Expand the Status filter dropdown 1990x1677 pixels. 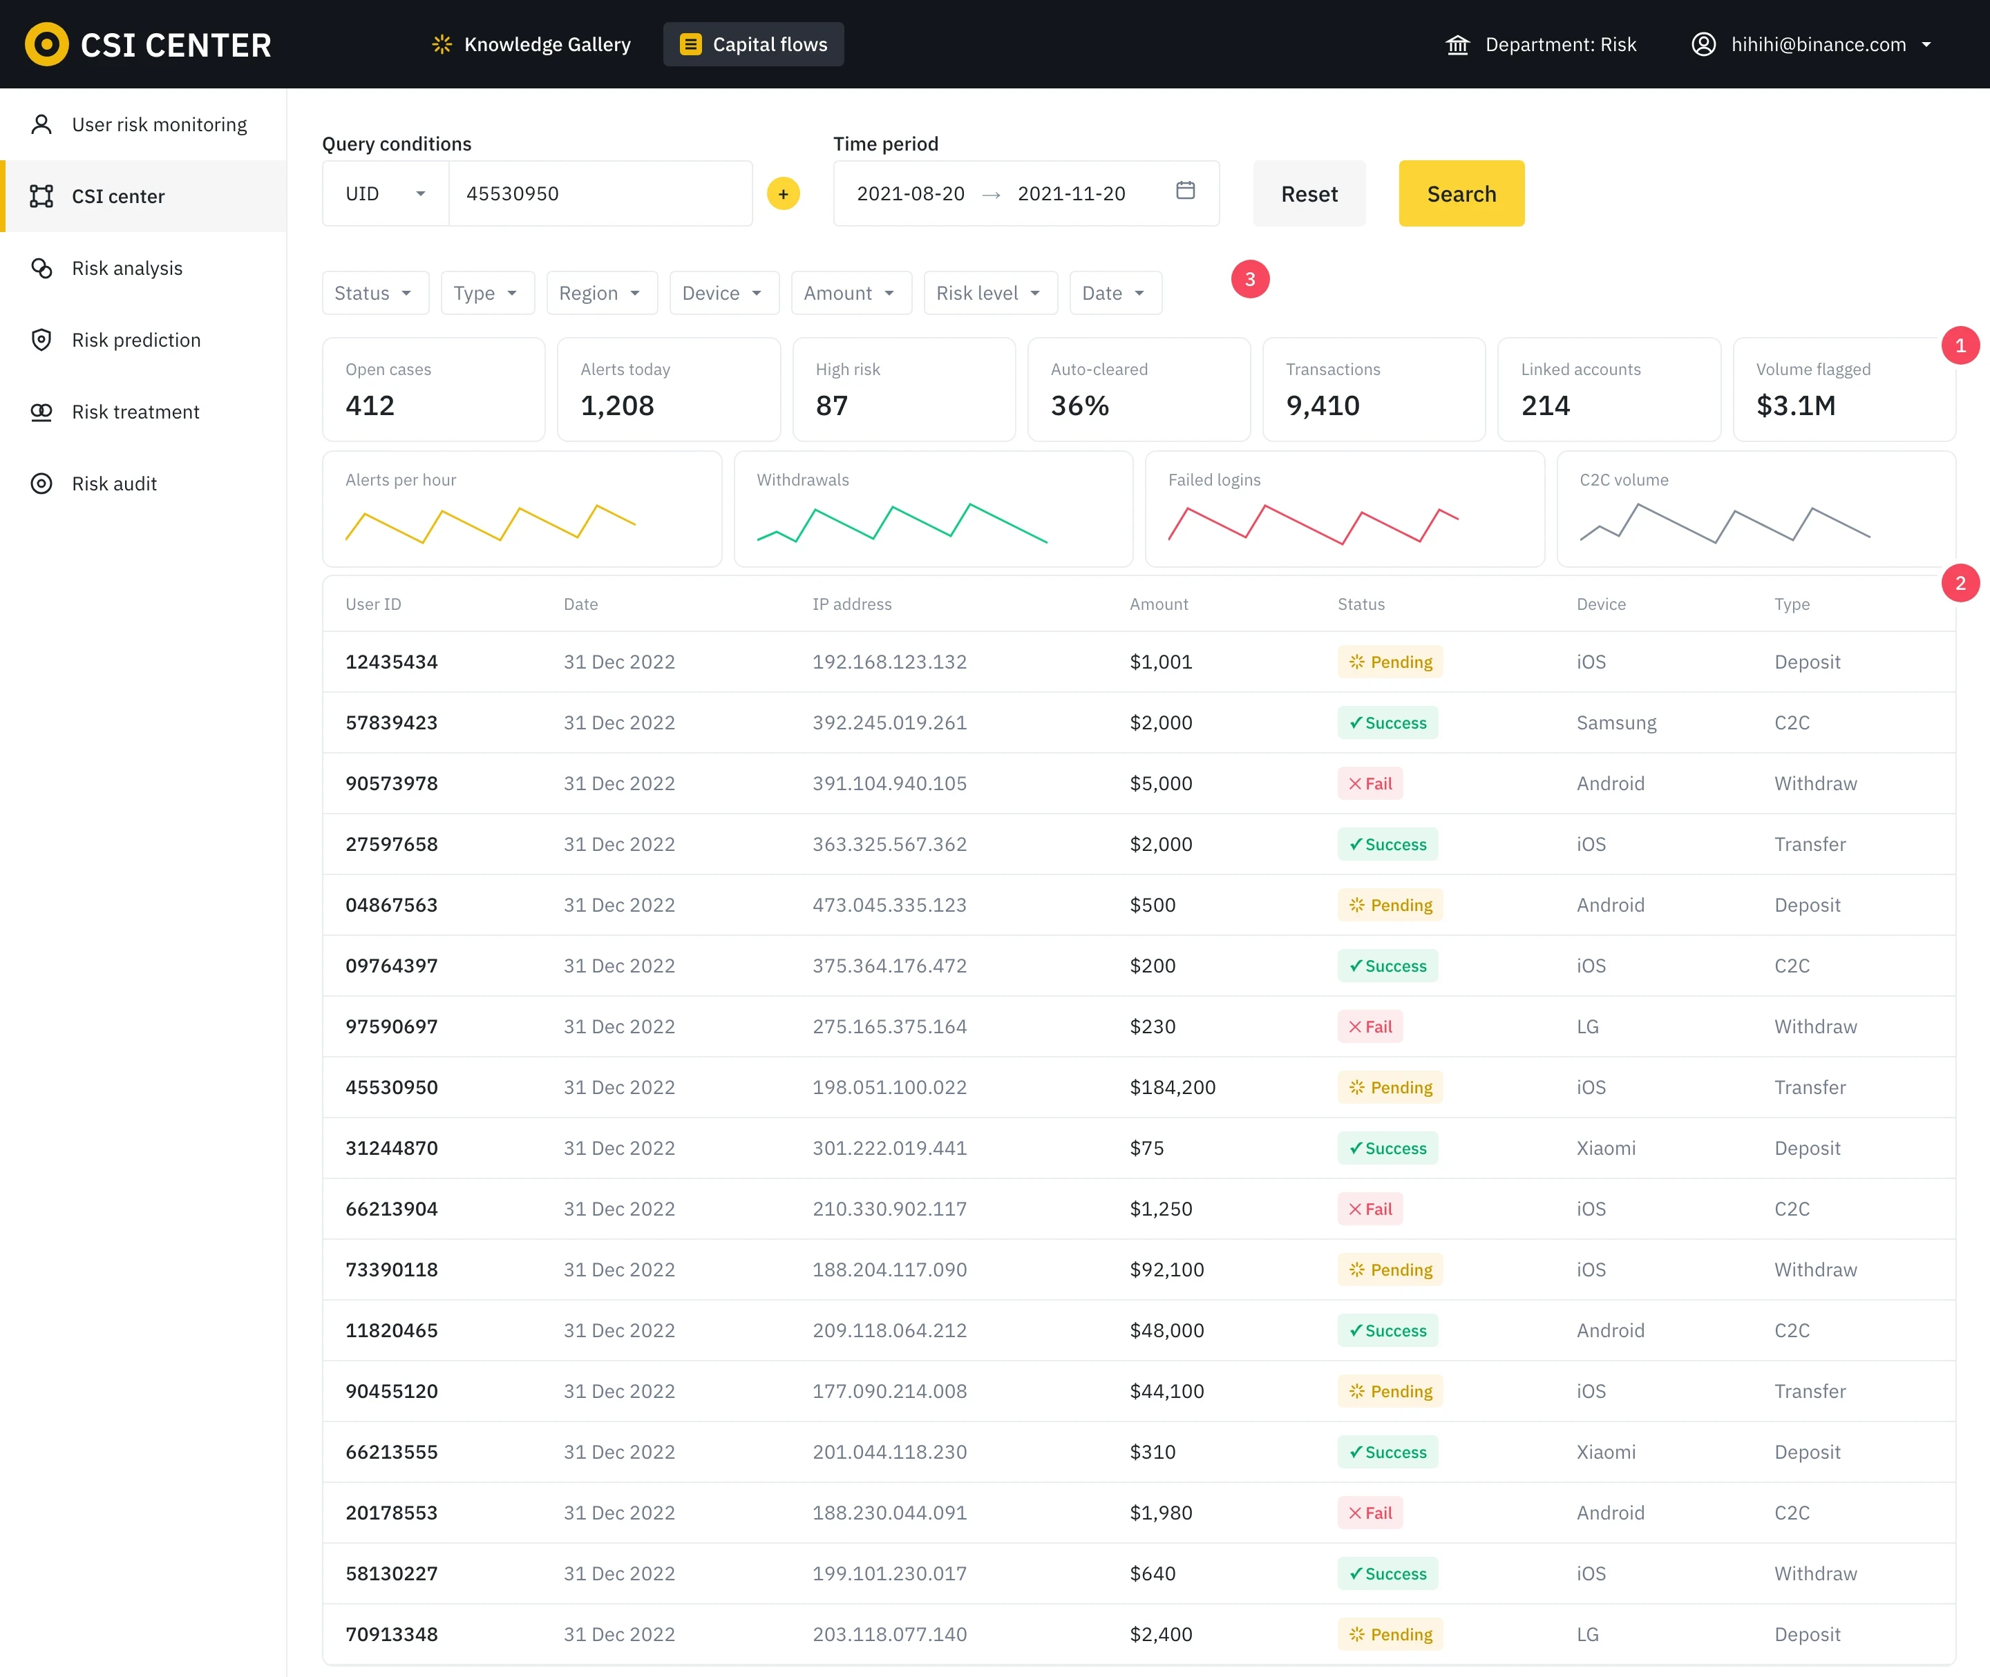[375, 293]
